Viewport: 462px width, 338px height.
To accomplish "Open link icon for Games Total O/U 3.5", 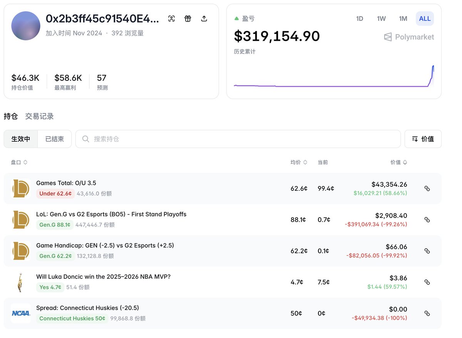I will pyautogui.click(x=427, y=189).
